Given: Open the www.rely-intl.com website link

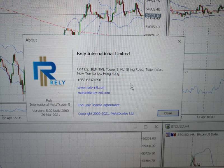Looking at the screenshot, I should [x=92, y=88].
